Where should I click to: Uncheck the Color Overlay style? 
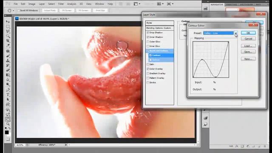148,69
